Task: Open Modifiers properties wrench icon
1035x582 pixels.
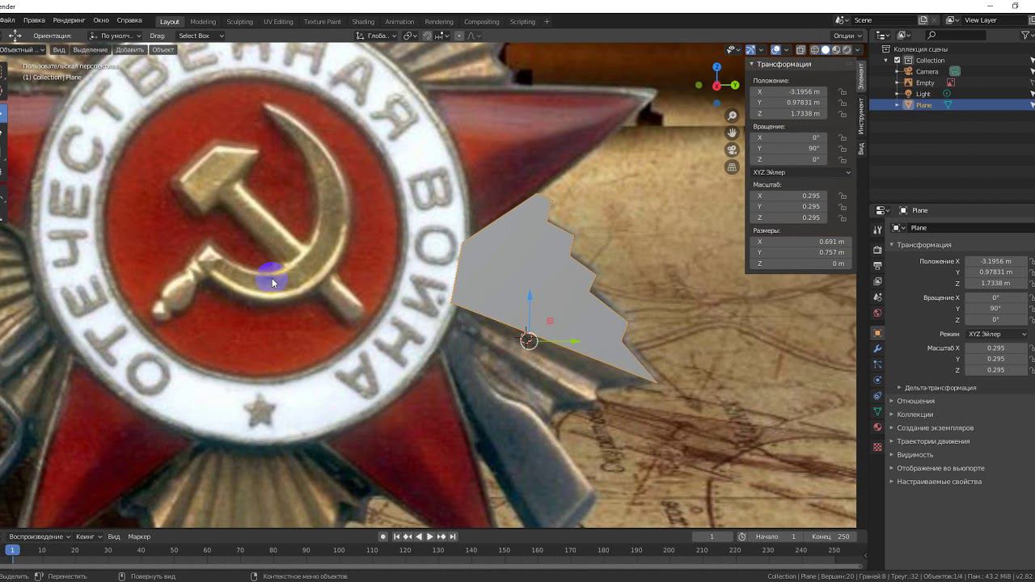Action: click(x=877, y=348)
